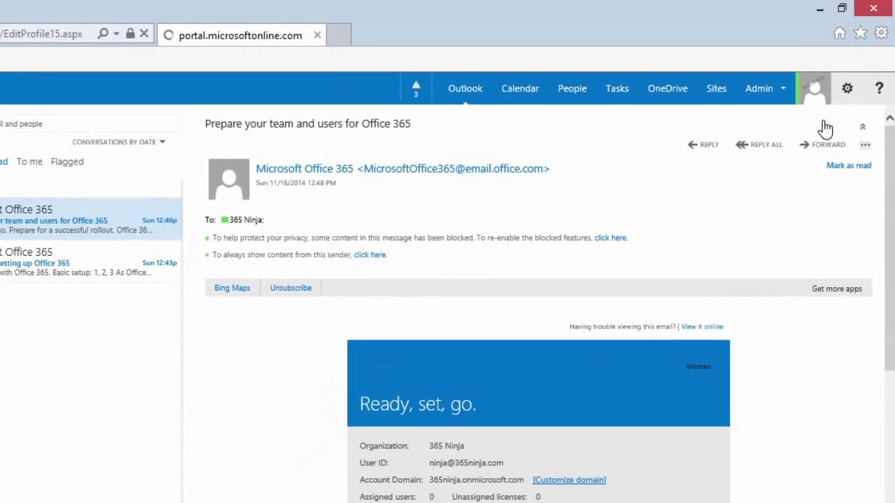The image size is (895, 503).
Task: Open the more actions ellipsis
Action: click(x=865, y=145)
